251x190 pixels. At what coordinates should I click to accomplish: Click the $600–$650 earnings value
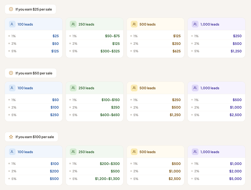click(x=110, y=115)
